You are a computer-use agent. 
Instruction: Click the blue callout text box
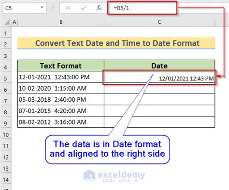[x=107, y=149]
